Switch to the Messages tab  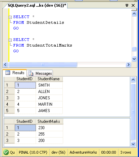[40, 73]
